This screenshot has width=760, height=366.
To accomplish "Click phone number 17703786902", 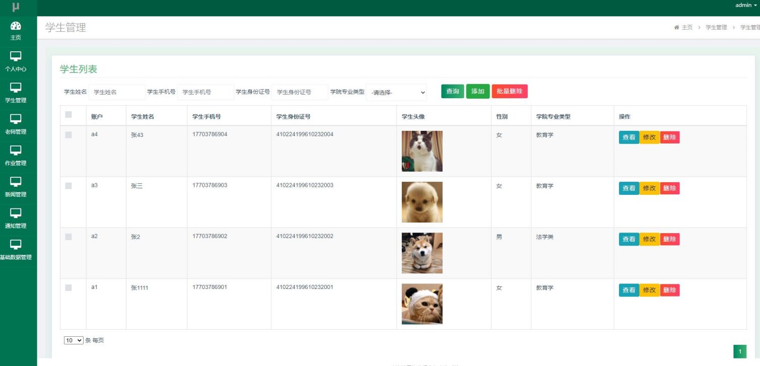I will [210, 236].
